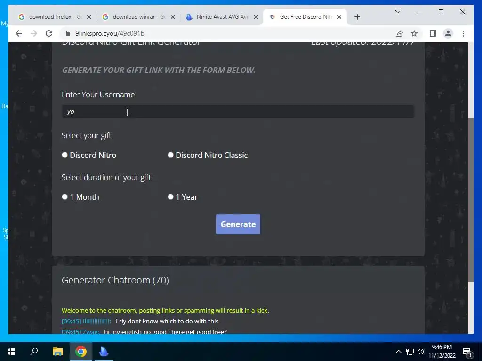The width and height of the screenshot is (482, 361).
Task: Open the blue Ninite app taskbar icon
Action: 104,352
